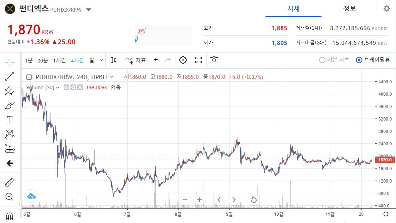
Task: Select the pitchfork tool
Action: pos(10,91)
